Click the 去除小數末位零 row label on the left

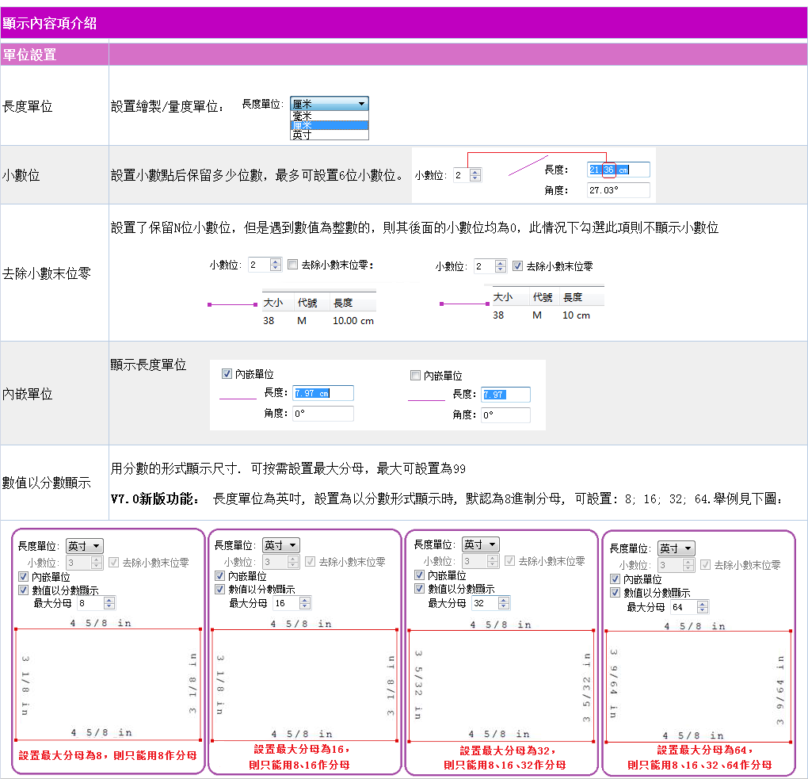click(x=47, y=273)
